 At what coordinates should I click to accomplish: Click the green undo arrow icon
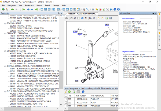[12, 9]
